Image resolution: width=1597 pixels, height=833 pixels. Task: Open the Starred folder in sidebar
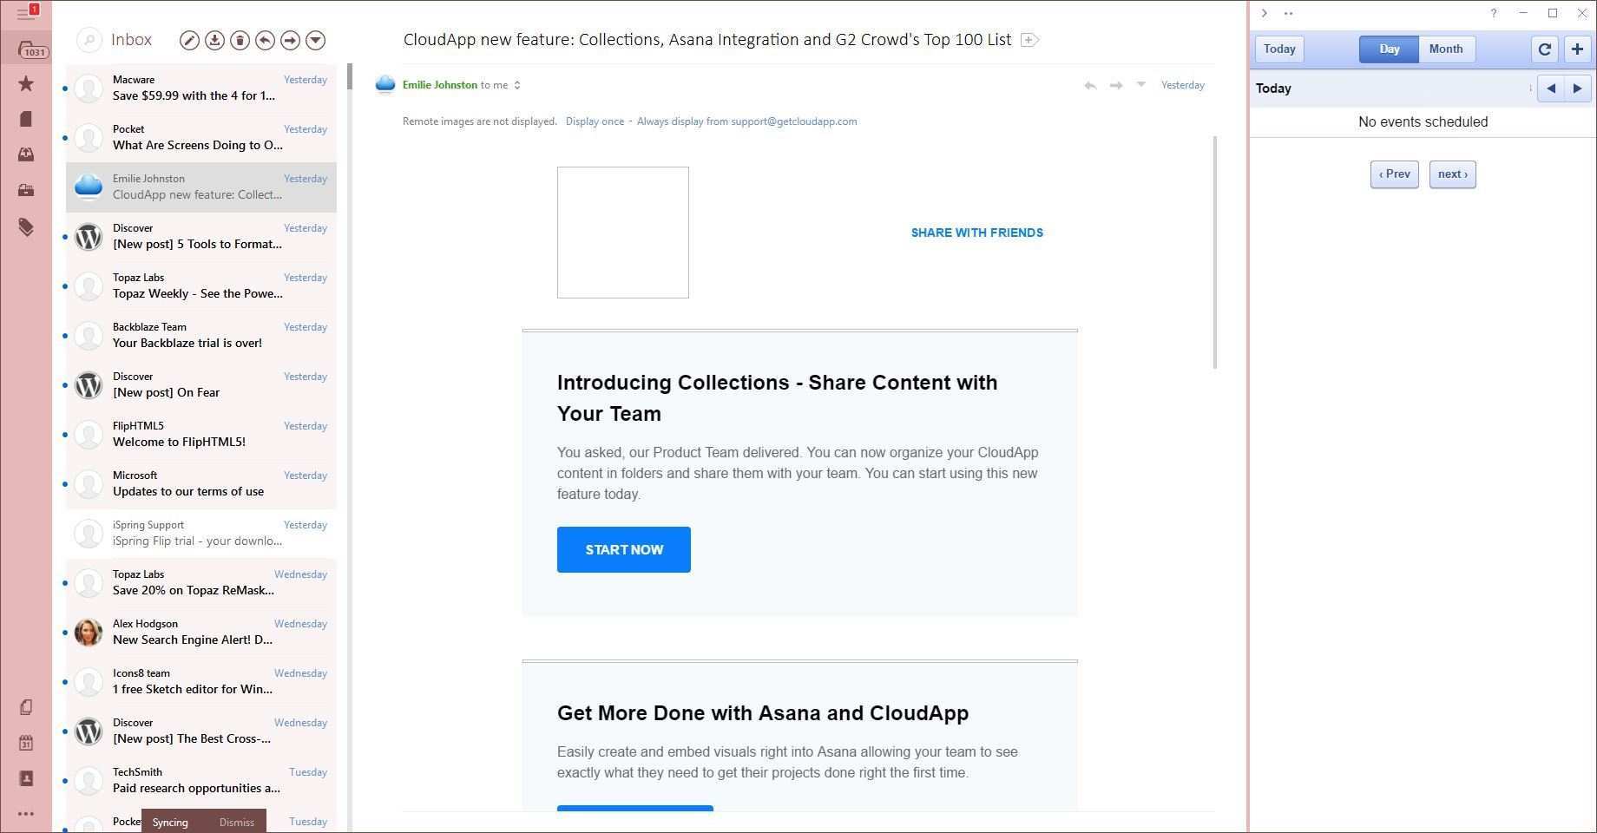tap(26, 83)
